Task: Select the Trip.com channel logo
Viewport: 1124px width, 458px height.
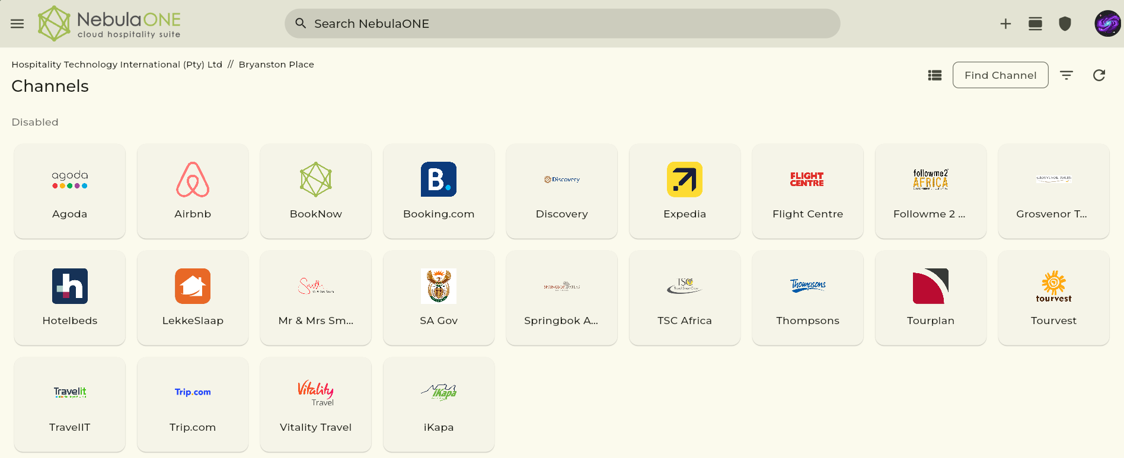Action: click(193, 392)
